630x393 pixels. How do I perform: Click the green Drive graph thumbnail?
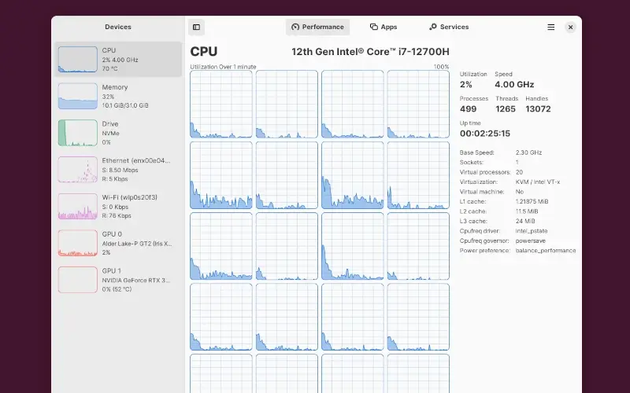coord(77,133)
